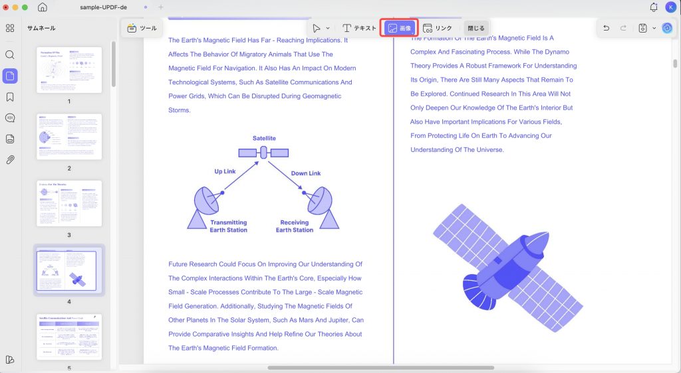Open the notifications bell
The image size is (681, 373).
[x=654, y=7]
